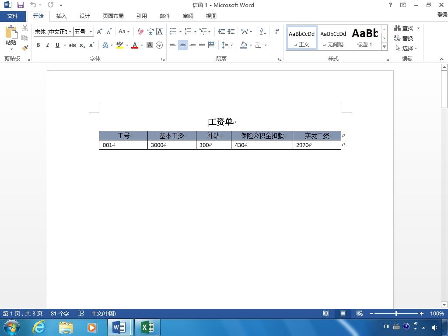Collapse the ribbon with the arrow
448x336 pixels.
coord(441,59)
